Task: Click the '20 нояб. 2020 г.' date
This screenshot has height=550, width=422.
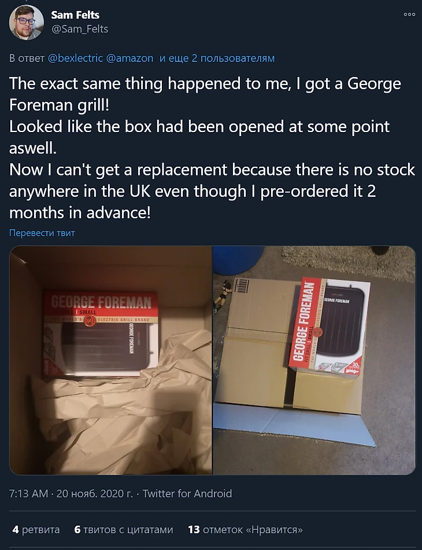Action: [x=95, y=493]
